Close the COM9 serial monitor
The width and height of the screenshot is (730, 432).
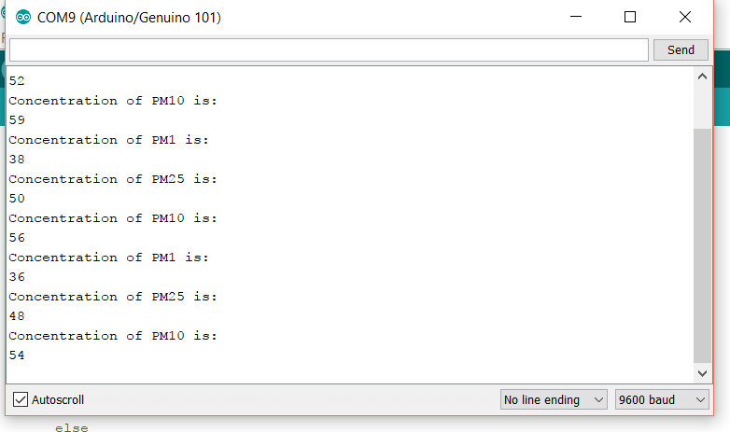click(686, 18)
